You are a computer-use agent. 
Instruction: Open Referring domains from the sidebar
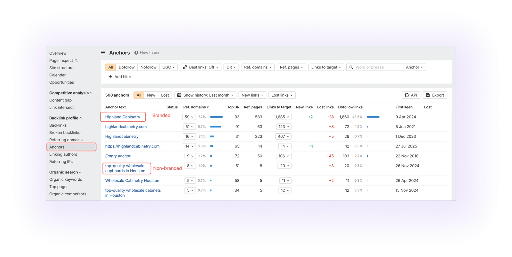point(66,140)
